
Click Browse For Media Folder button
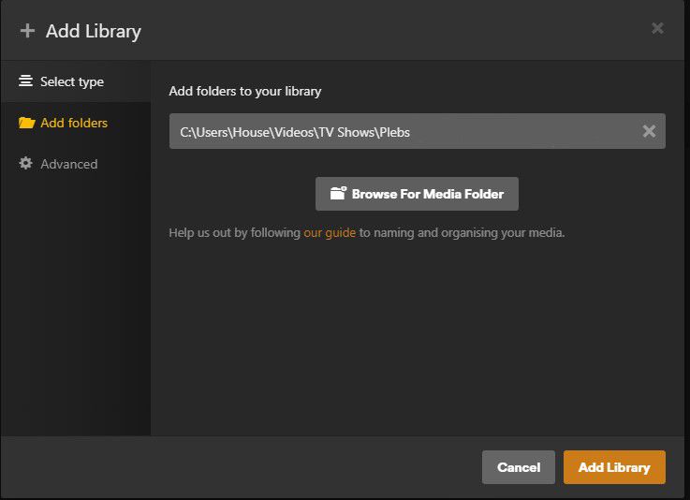(x=417, y=194)
